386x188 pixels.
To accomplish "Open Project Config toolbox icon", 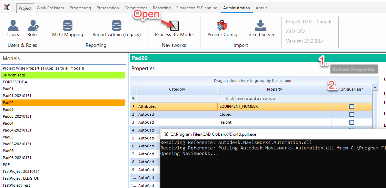I will click(222, 26).
